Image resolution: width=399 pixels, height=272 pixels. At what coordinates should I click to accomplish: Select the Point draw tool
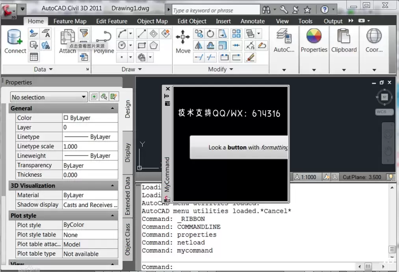(122, 57)
